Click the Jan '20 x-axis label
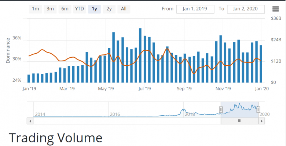 coord(262,89)
